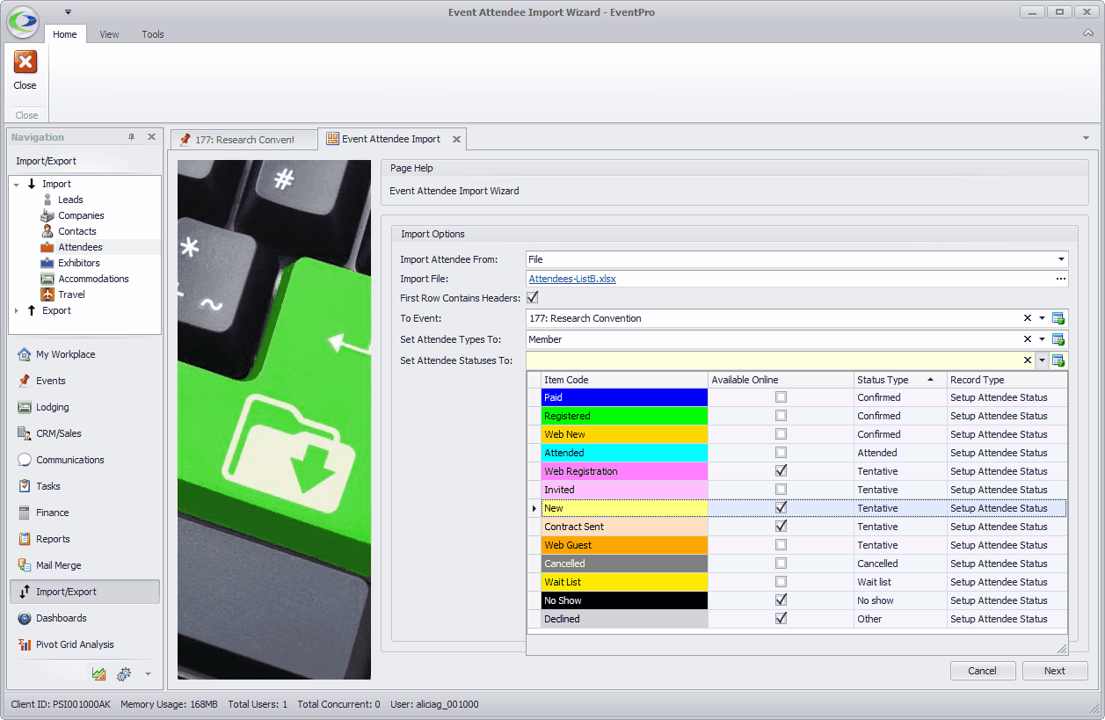Switch to Tools ribbon tab

pos(153,34)
